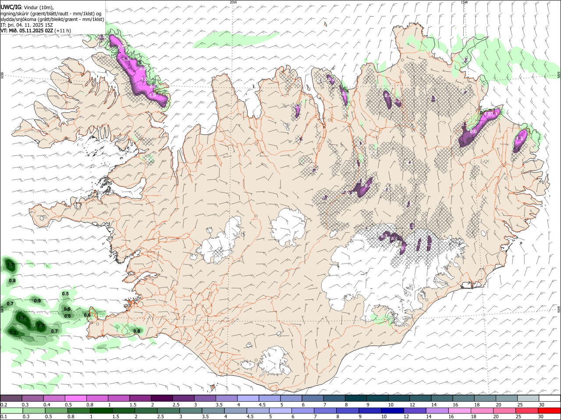Click the 20W longitude label
The width and height of the screenshot is (561, 420).
[233, 2]
